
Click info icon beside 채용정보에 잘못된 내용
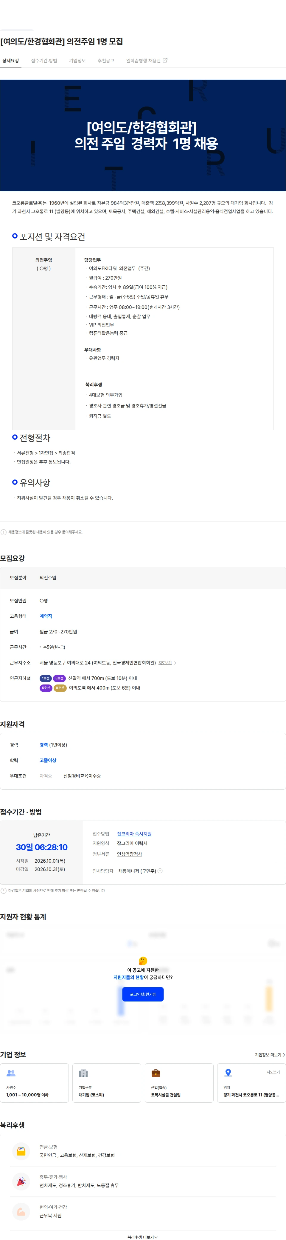4,533
